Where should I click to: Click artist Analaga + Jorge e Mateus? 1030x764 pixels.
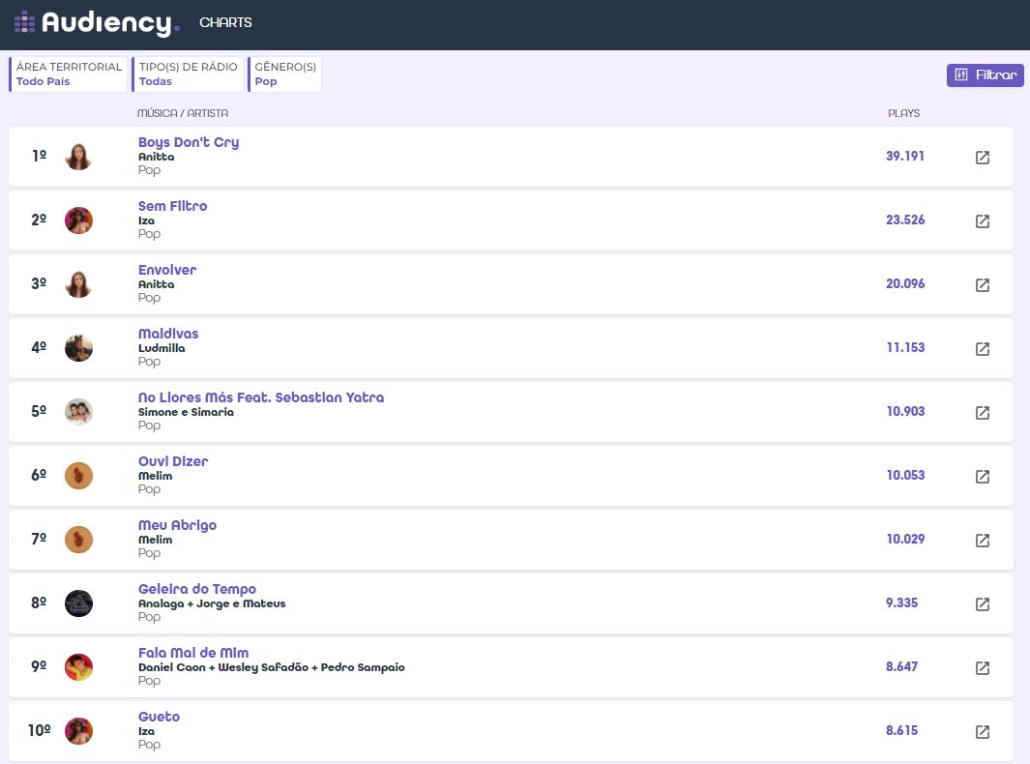[x=212, y=603]
